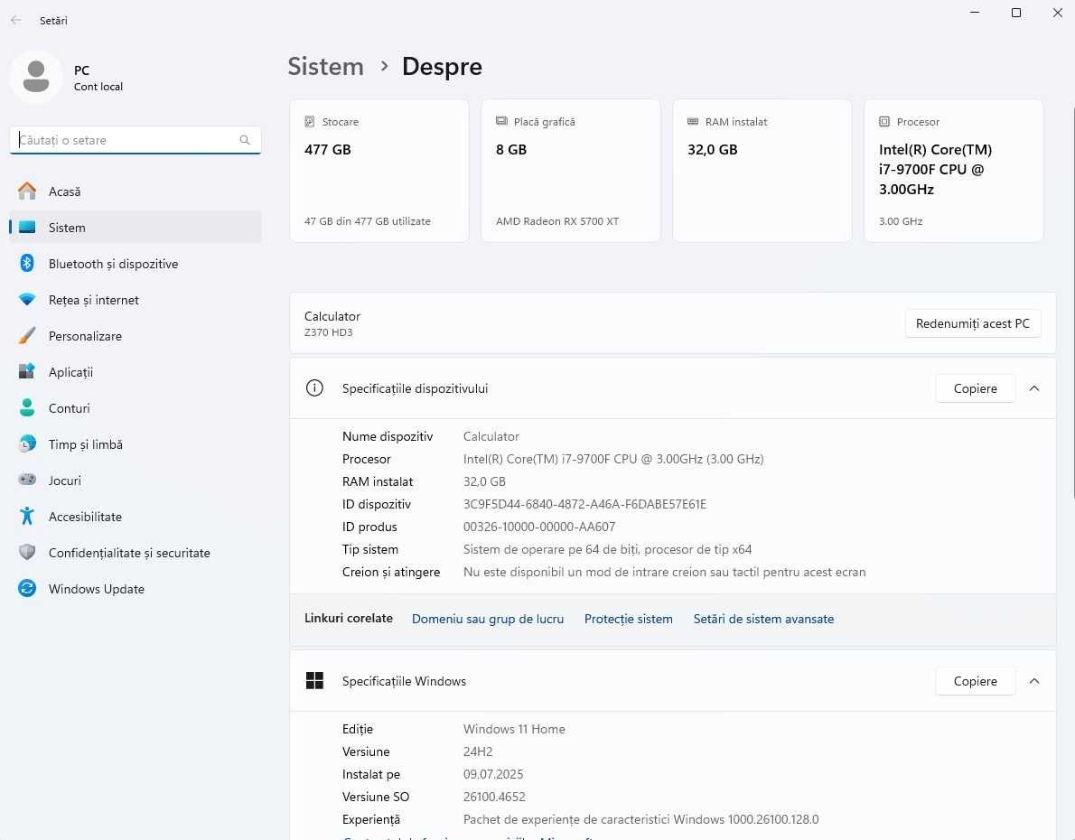The image size is (1075, 840).
Task: Click the back arrow next to Setări
Action: coord(15,21)
